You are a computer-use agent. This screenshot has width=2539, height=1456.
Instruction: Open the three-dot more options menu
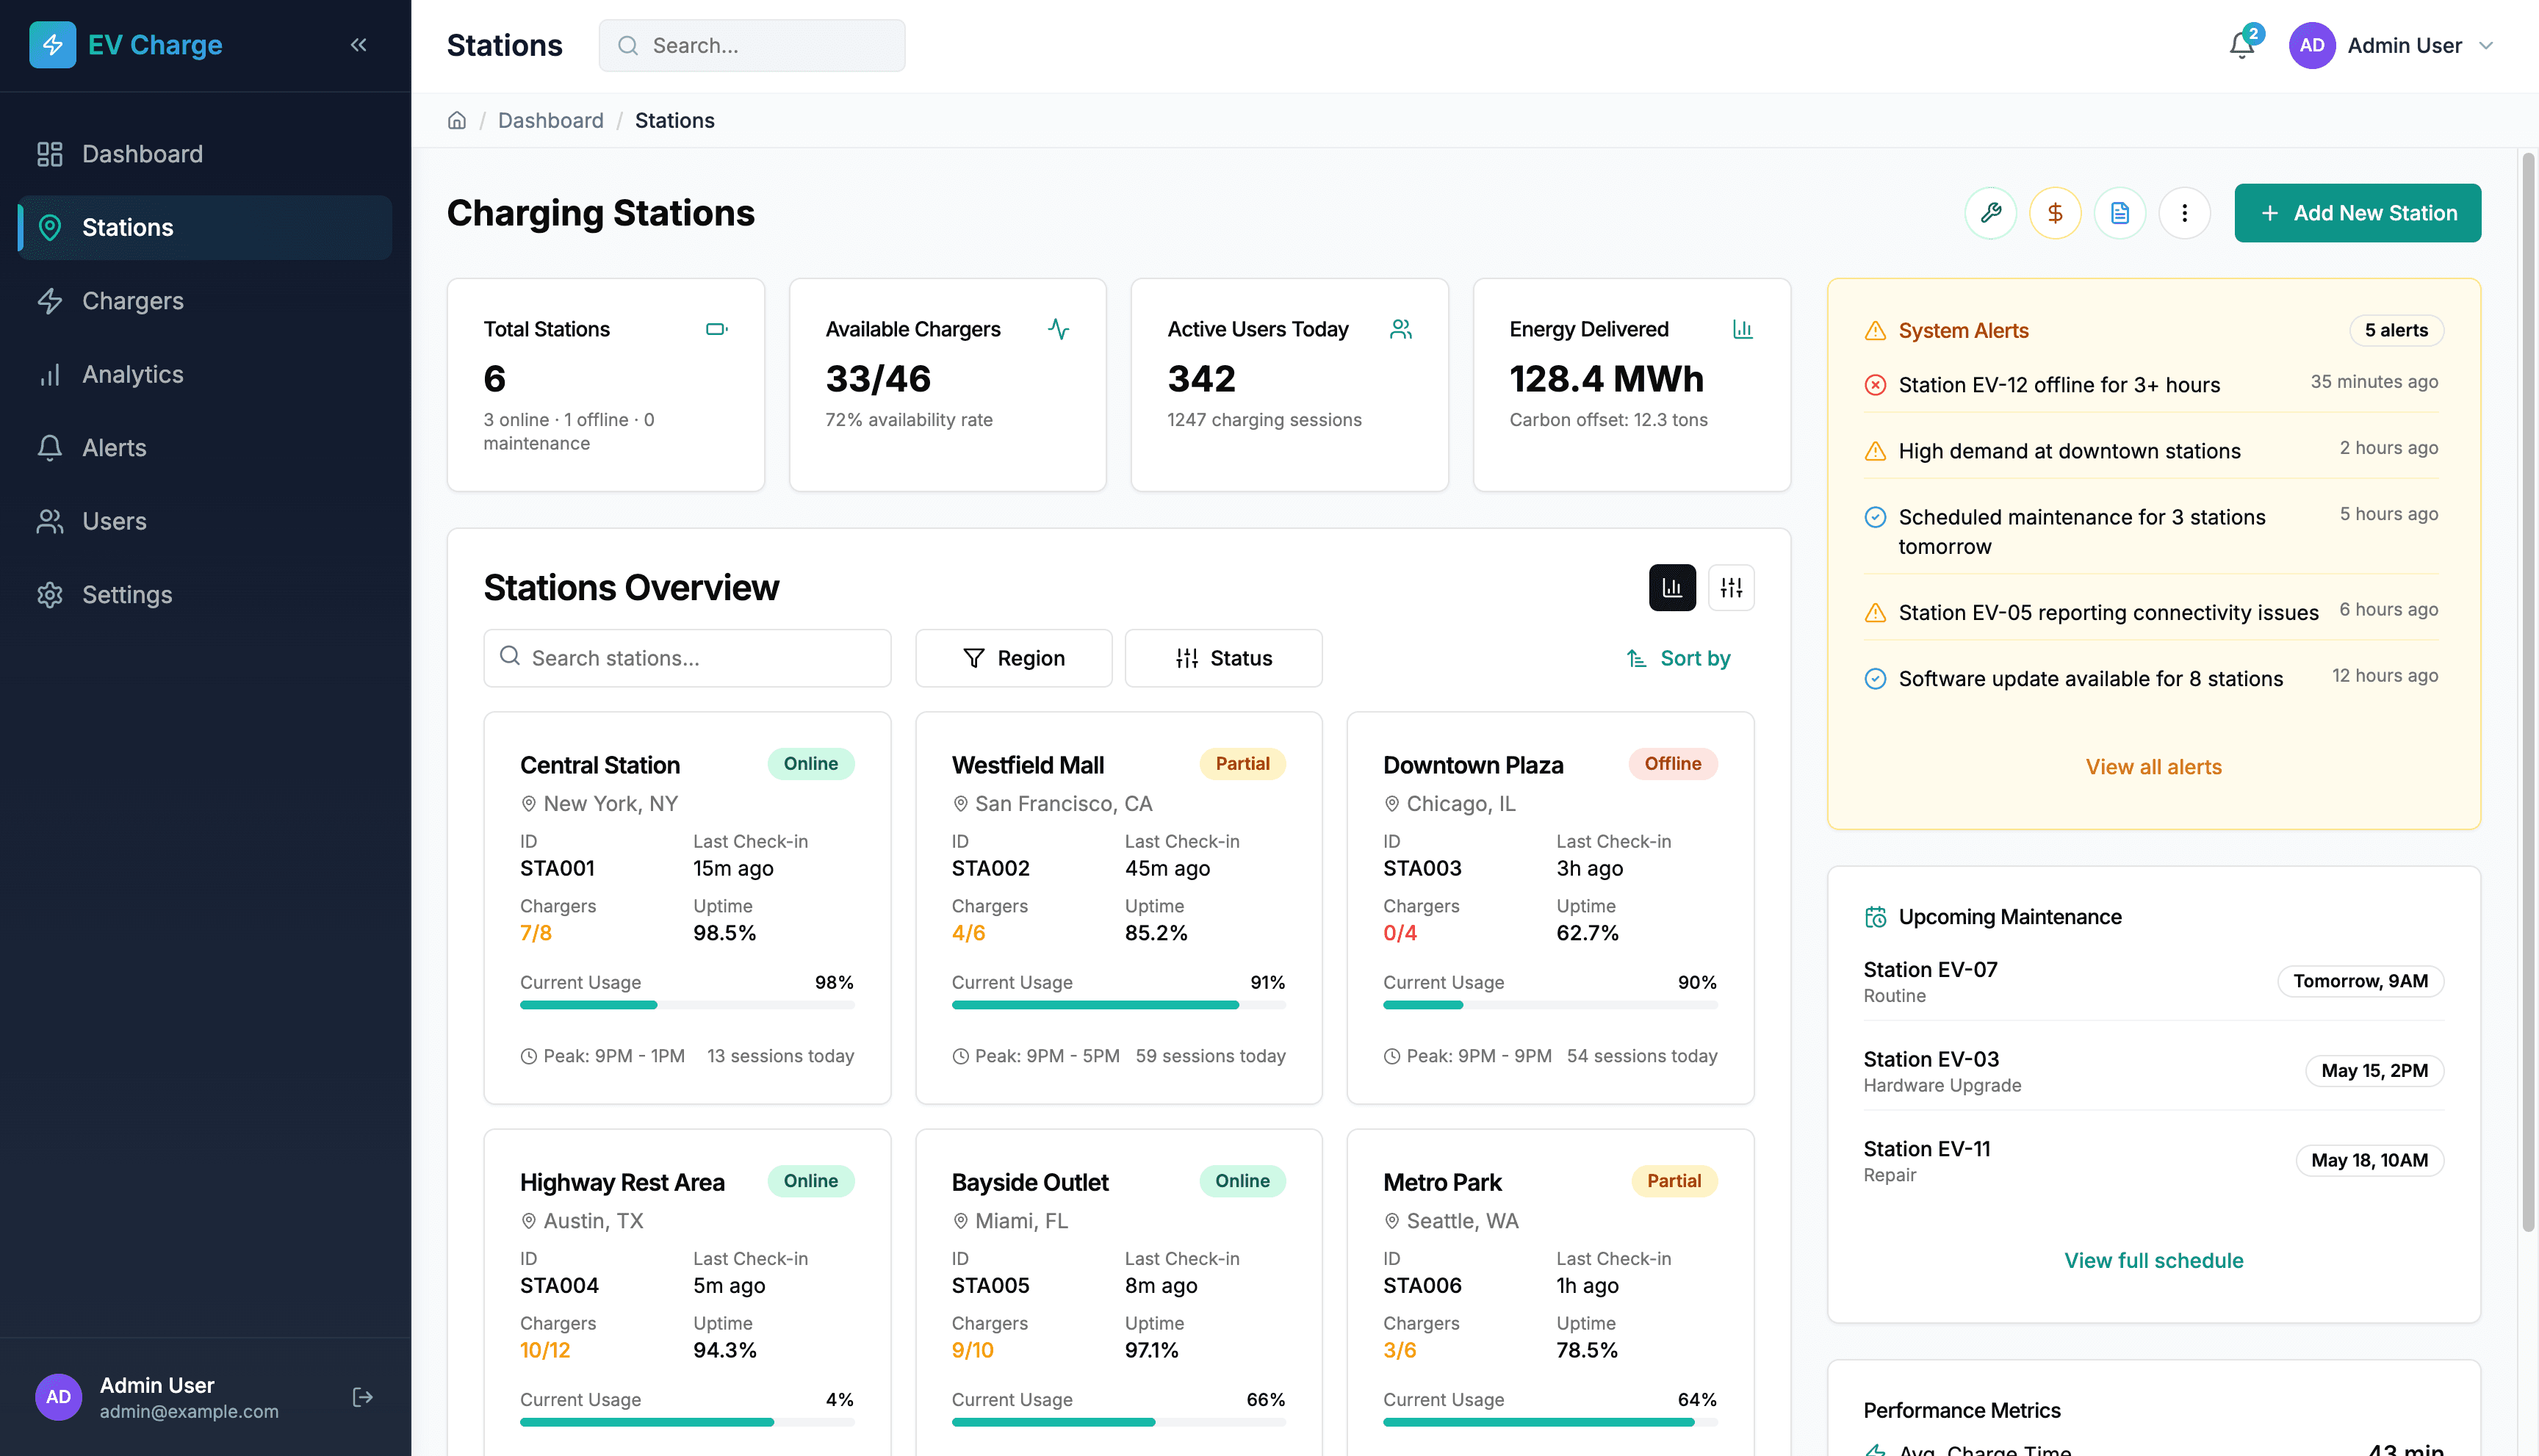(2184, 213)
